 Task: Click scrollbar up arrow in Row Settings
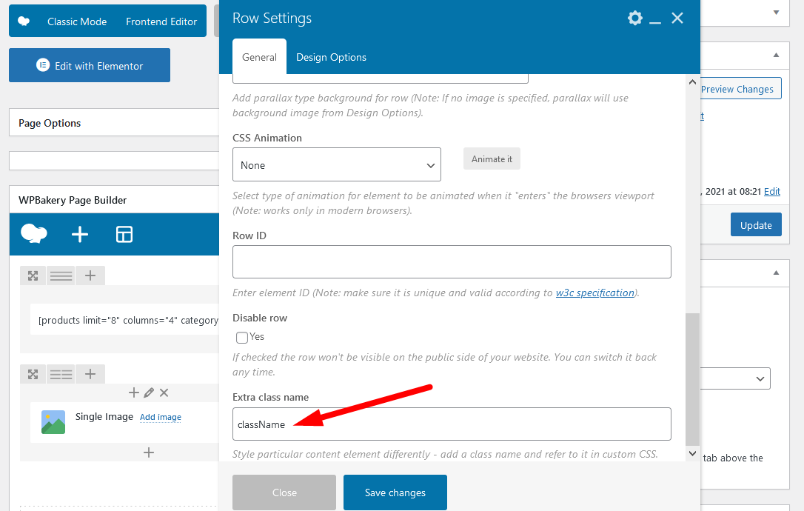pos(692,82)
